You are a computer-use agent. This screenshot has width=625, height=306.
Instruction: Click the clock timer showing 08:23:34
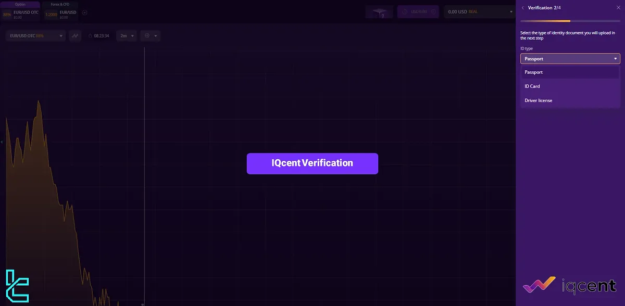pos(99,35)
